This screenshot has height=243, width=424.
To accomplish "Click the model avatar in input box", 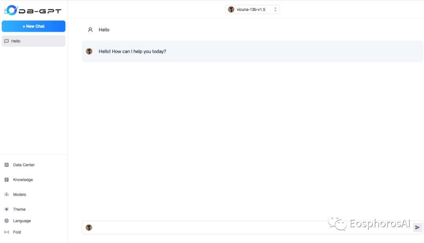I will pyautogui.click(x=89, y=227).
